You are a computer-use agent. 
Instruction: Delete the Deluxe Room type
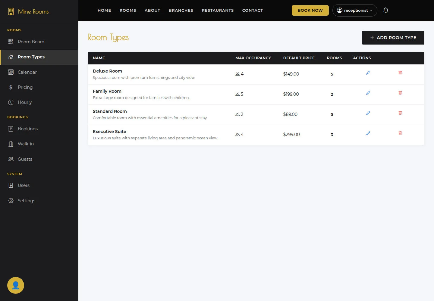pyautogui.click(x=400, y=73)
